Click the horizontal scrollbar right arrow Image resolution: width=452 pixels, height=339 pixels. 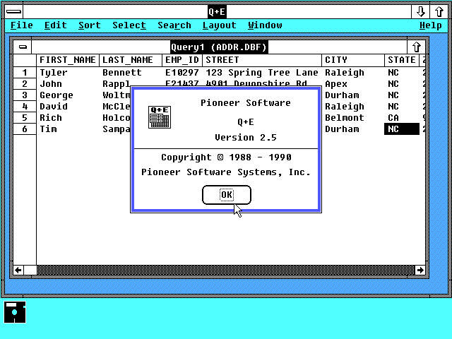(421, 270)
